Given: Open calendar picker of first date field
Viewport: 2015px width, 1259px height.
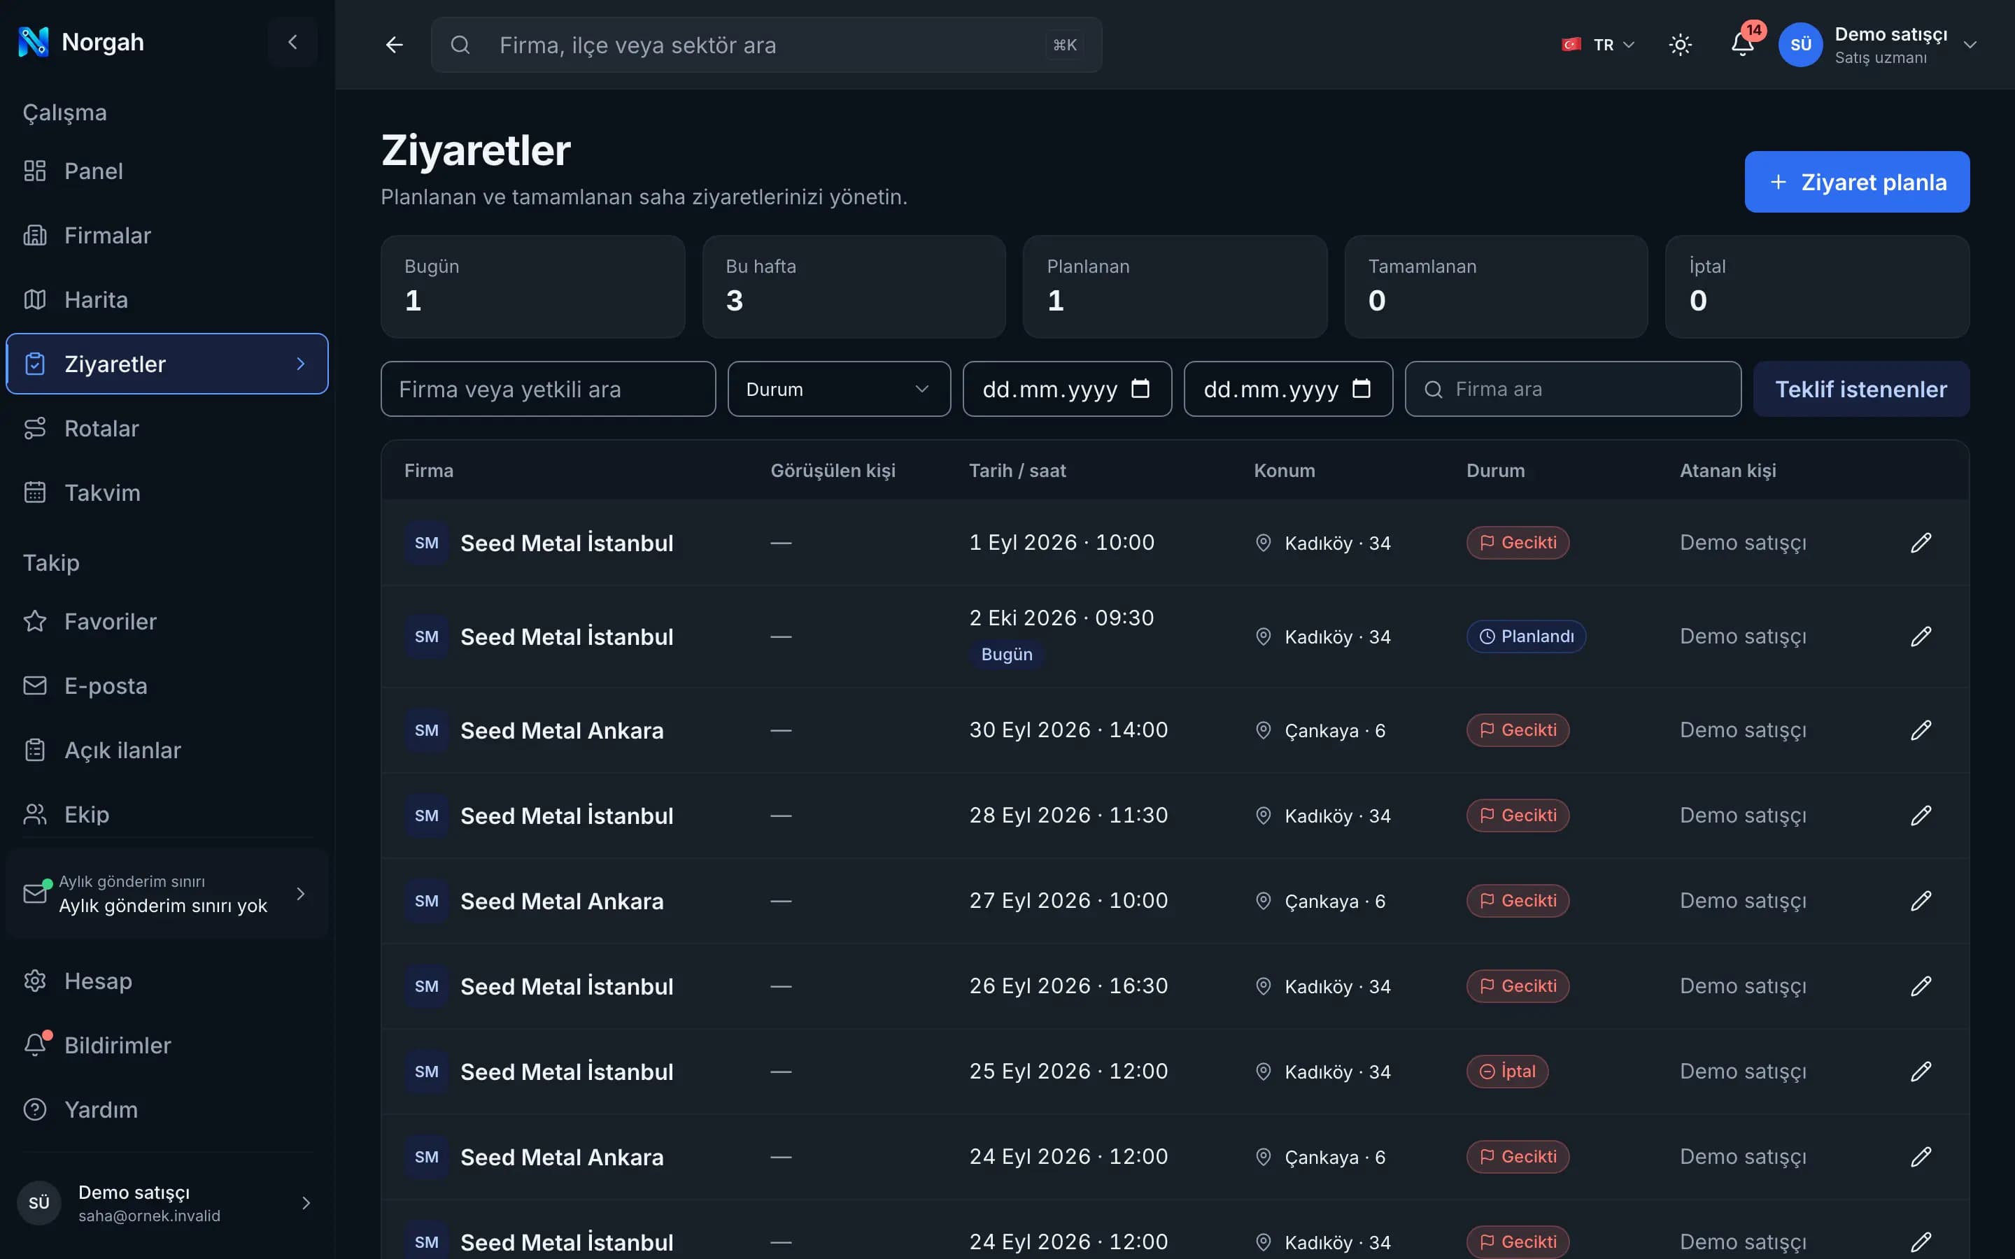Looking at the screenshot, I should tap(1140, 389).
